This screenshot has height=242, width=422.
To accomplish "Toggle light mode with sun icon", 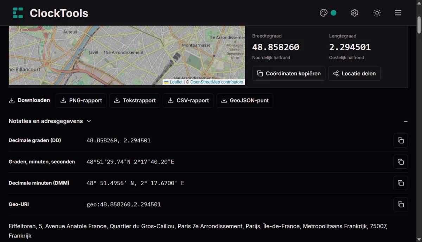I will click(377, 13).
